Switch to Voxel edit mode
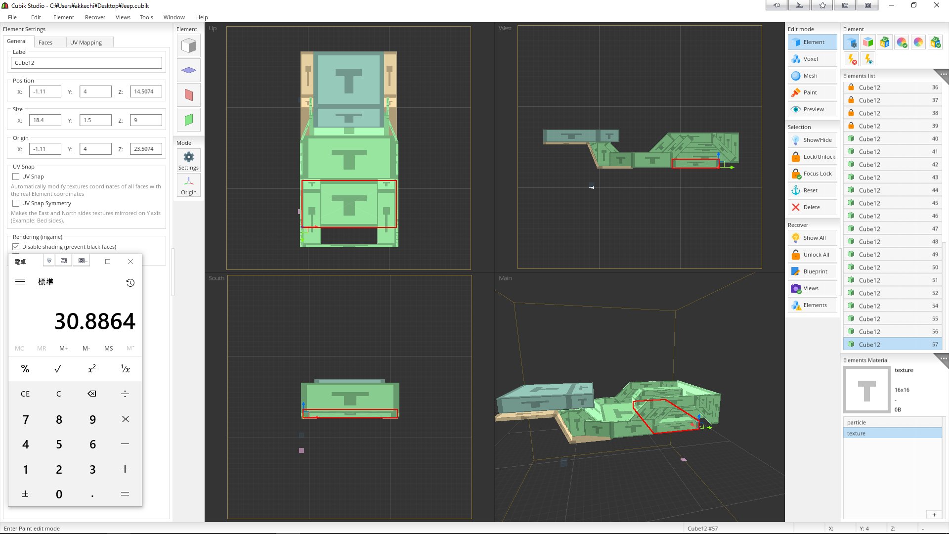Viewport: 949px width, 534px height. [x=812, y=59]
